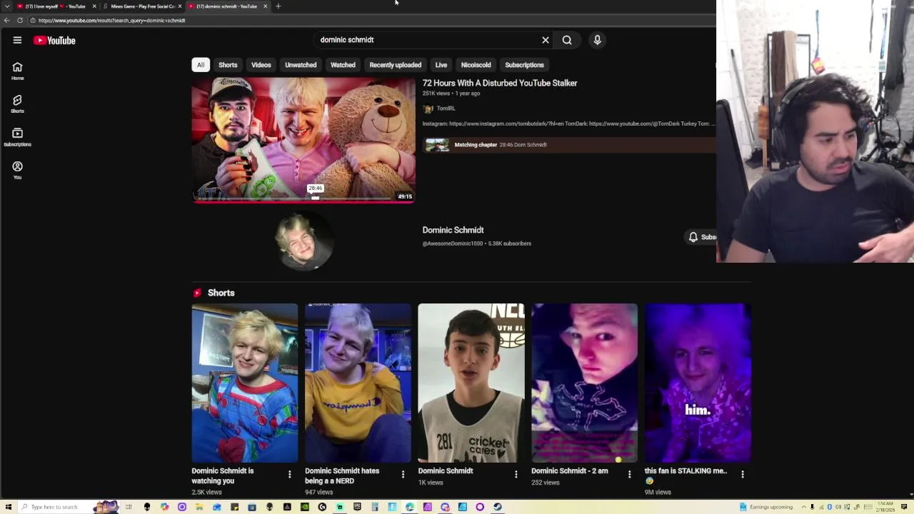The image size is (914, 514).
Task: Select the Recently uploaded filter chip
Action: click(x=396, y=65)
